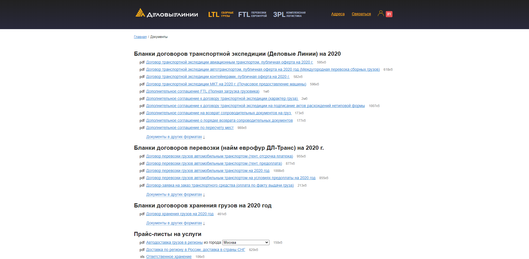
Task: Go to Главная breadcrumb link
Action: pyautogui.click(x=140, y=37)
